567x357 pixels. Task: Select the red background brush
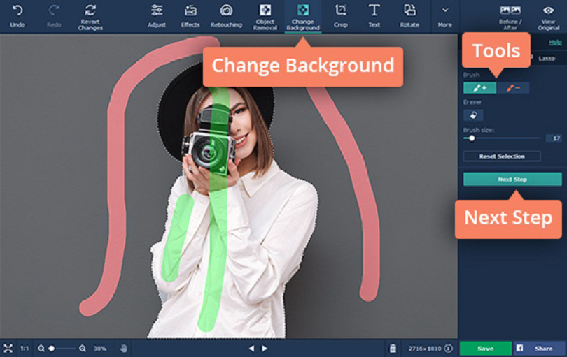pyautogui.click(x=513, y=88)
